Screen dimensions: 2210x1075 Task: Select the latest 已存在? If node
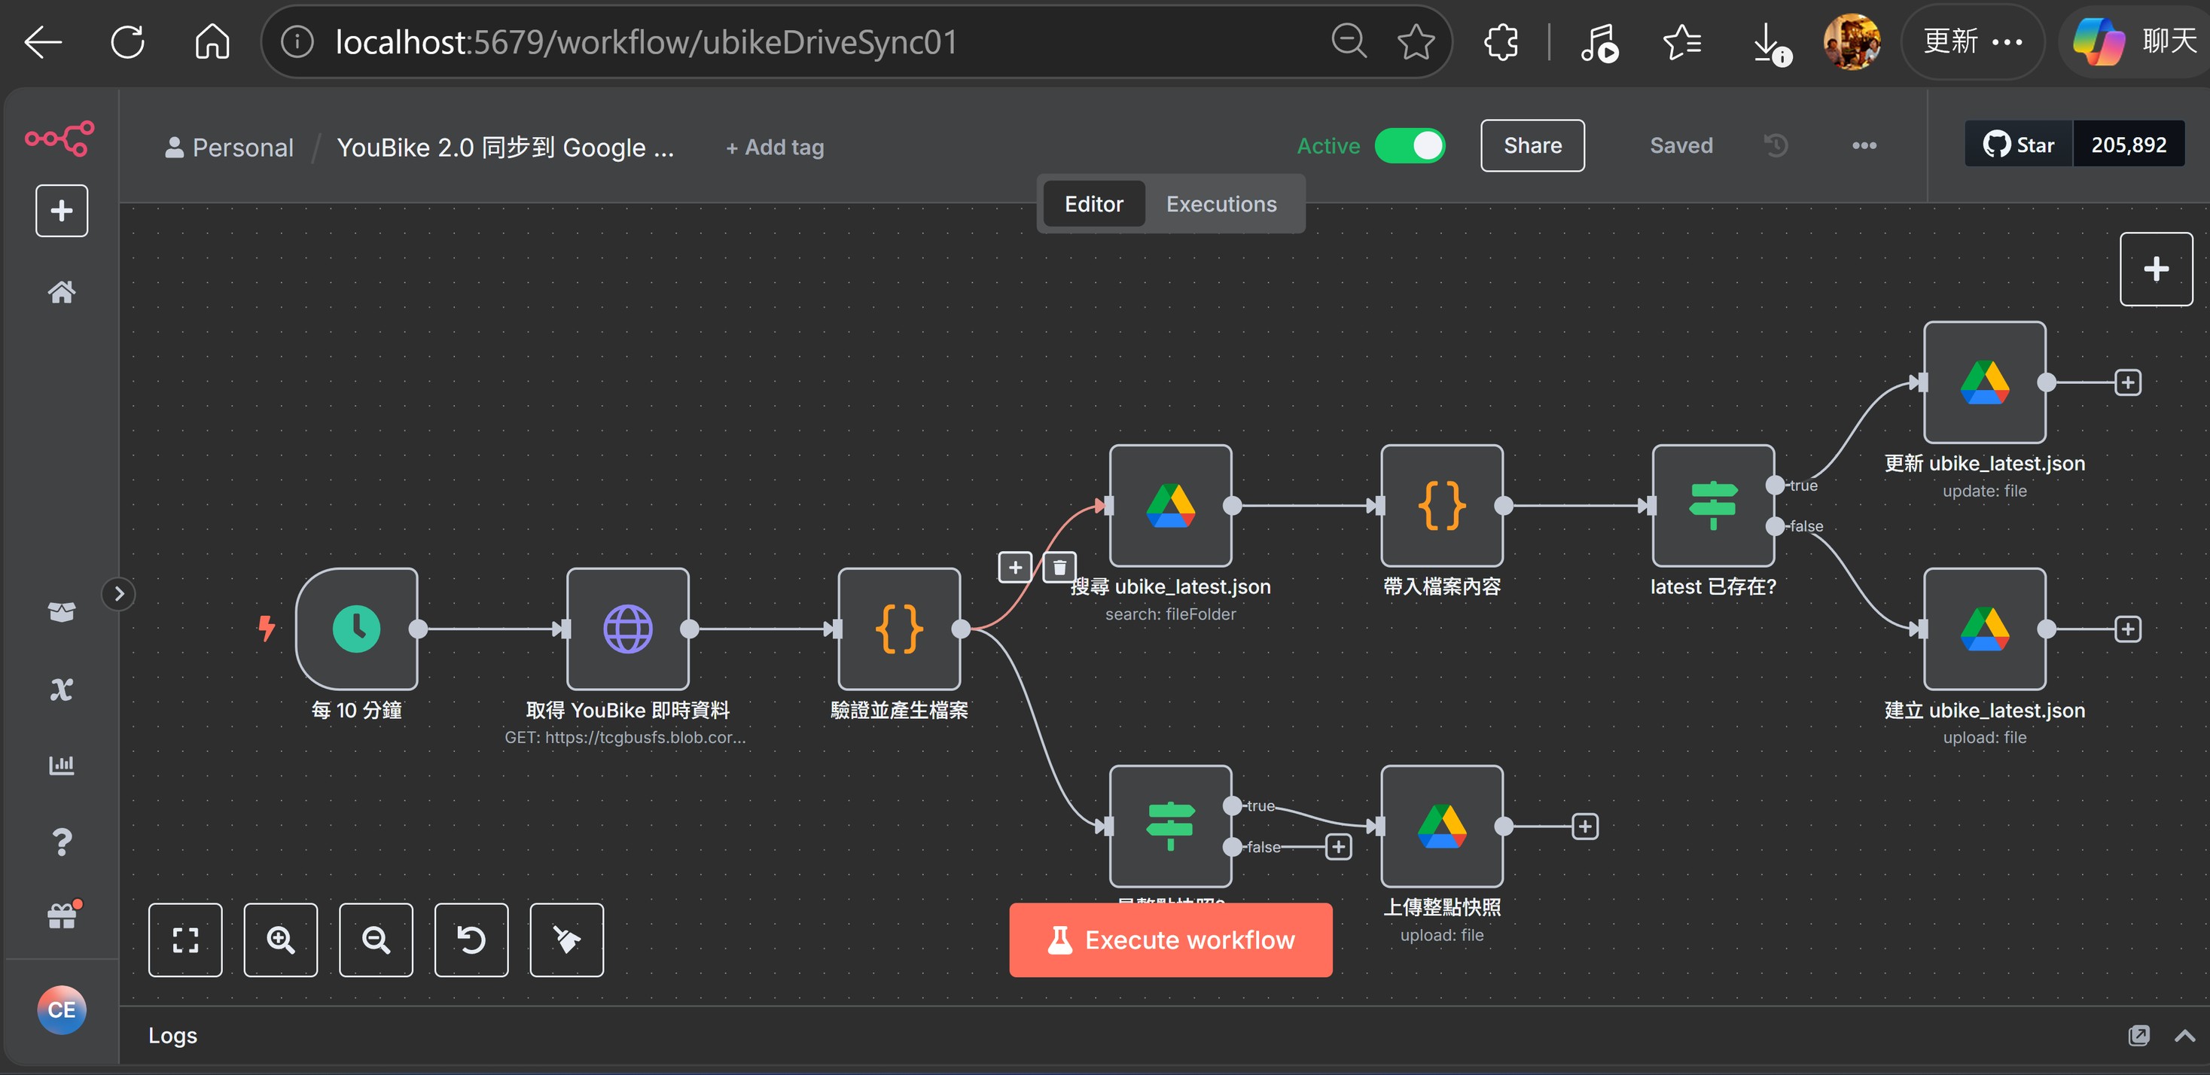tap(1712, 505)
